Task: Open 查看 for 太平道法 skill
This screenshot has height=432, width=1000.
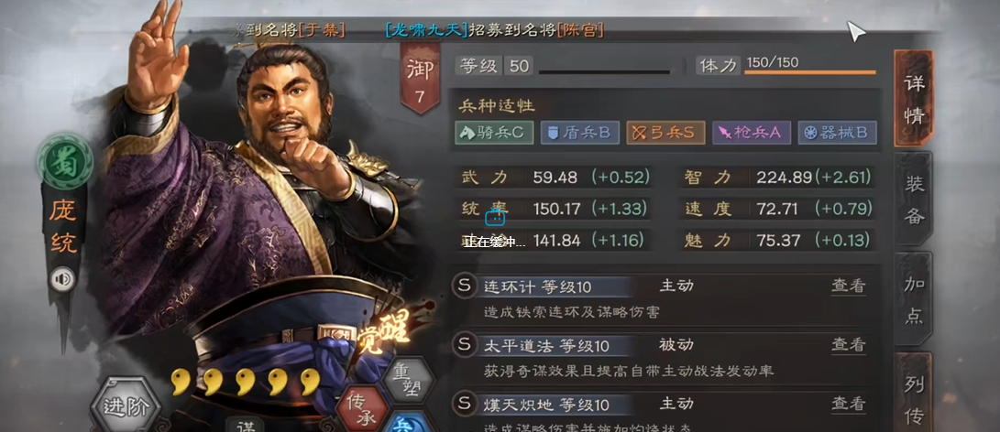Action: pyautogui.click(x=848, y=345)
